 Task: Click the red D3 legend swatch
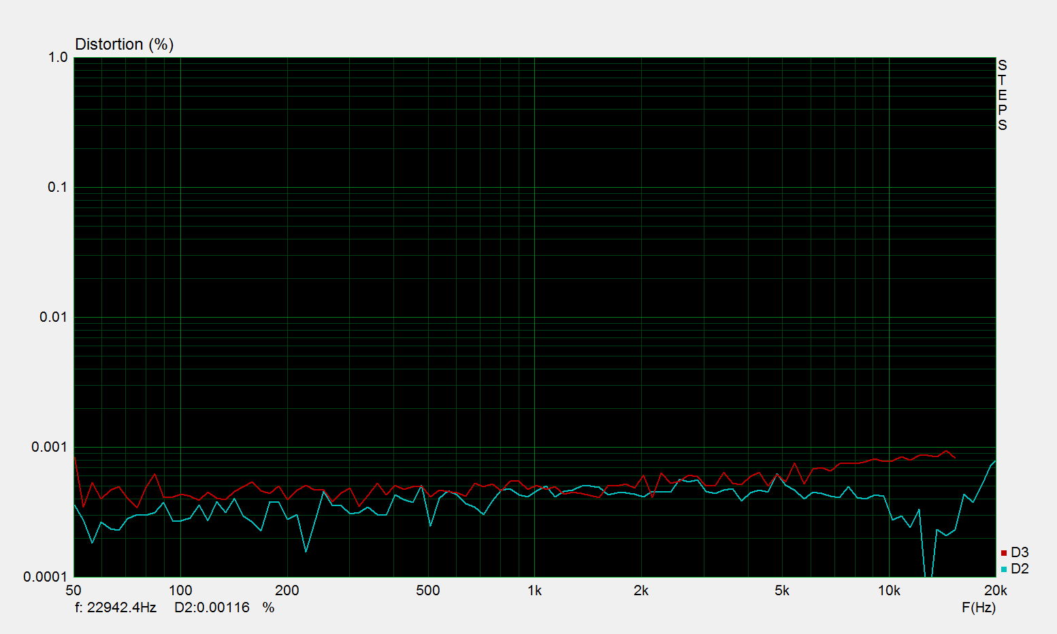(1004, 553)
